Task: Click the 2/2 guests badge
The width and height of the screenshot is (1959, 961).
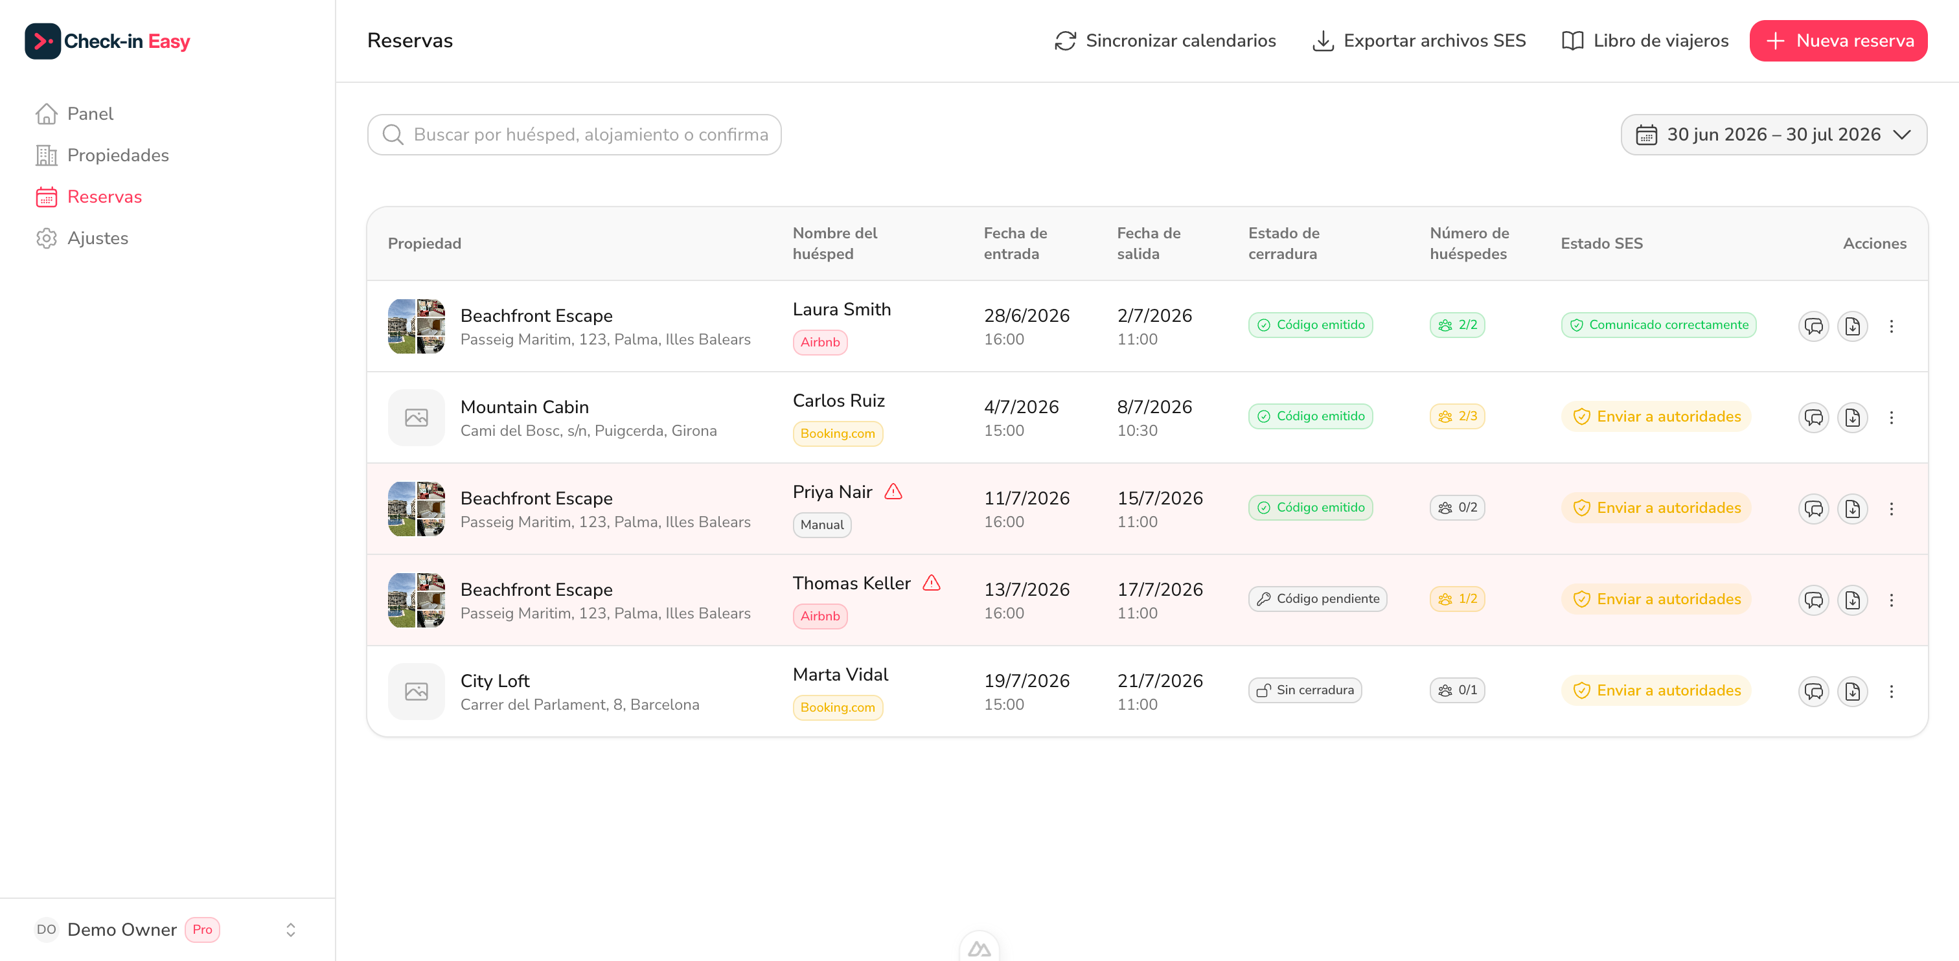Action: 1457,324
